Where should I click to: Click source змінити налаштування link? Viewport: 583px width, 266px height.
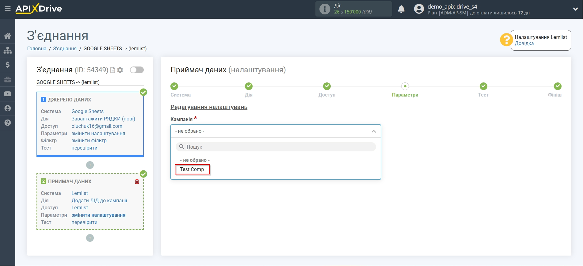(98, 134)
